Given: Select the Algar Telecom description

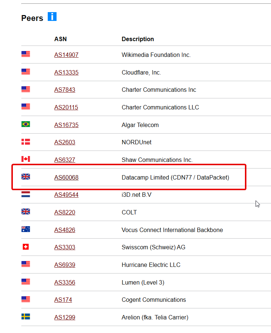Looking at the screenshot, I should 140,125.
